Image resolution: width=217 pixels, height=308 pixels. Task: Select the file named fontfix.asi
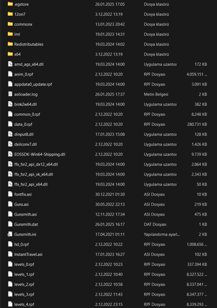pos(23,194)
